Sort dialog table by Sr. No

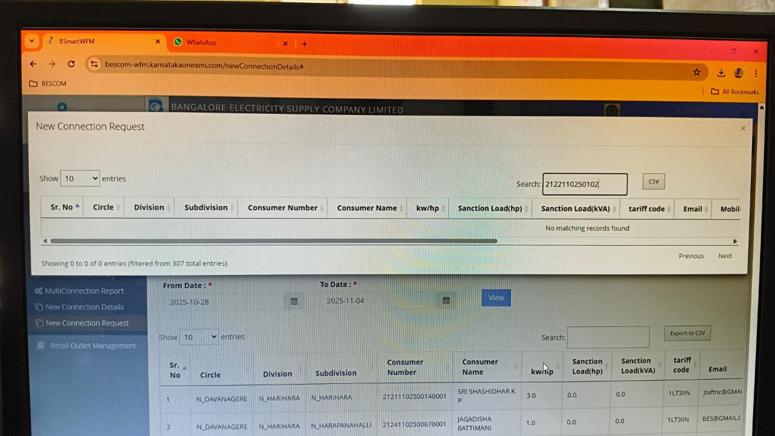[61, 207]
